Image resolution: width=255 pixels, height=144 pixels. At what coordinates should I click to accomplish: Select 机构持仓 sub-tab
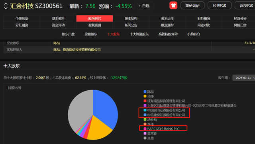click(x=194, y=34)
